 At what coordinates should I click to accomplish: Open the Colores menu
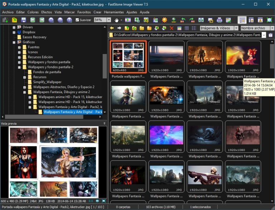tap(33, 12)
